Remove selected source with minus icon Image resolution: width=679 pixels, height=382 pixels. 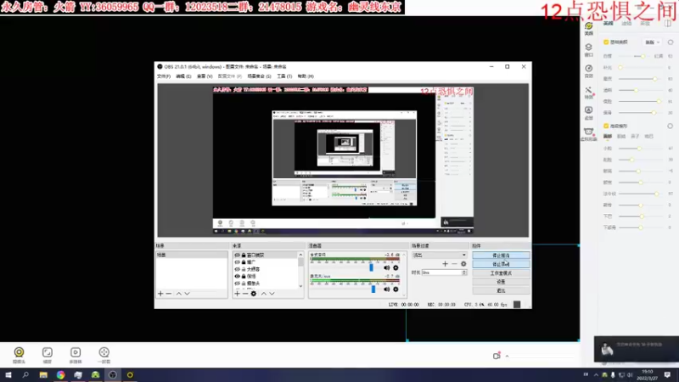coord(245,294)
